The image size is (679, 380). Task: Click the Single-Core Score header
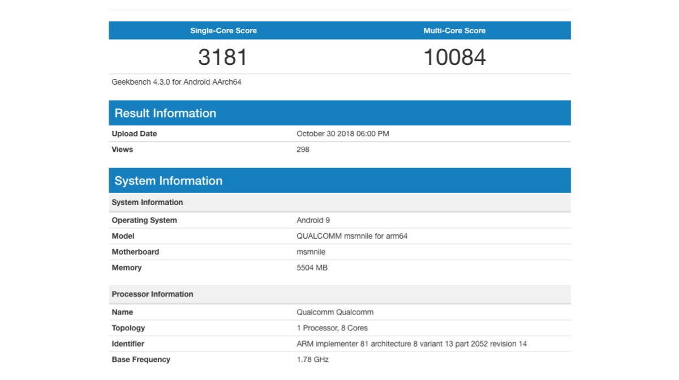click(x=223, y=30)
